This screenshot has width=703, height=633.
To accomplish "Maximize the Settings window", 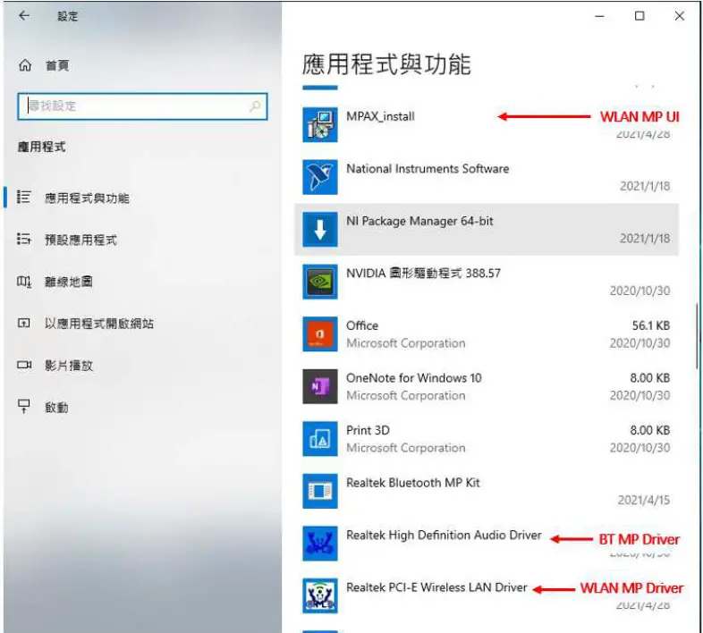I will click(639, 16).
